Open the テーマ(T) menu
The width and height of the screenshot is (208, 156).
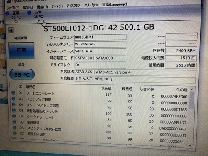click(57, 6)
